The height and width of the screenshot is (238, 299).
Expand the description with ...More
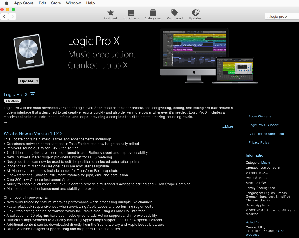point(227,126)
